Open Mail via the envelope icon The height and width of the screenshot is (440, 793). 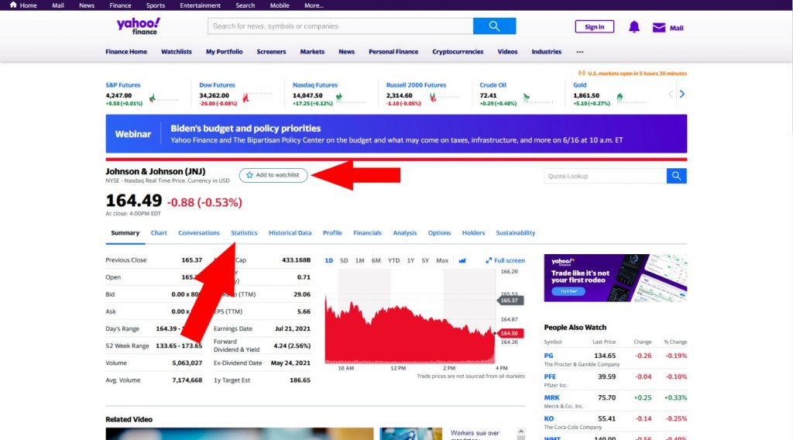pos(658,27)
